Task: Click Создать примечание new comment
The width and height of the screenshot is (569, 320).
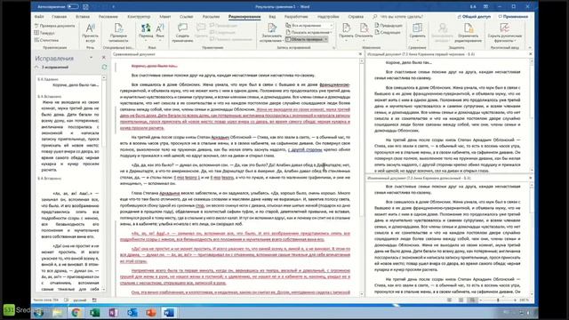Action: click(182, 33)
